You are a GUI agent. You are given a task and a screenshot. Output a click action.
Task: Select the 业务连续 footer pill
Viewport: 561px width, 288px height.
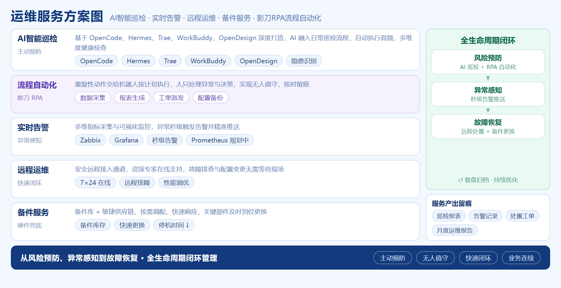(521, 258)
